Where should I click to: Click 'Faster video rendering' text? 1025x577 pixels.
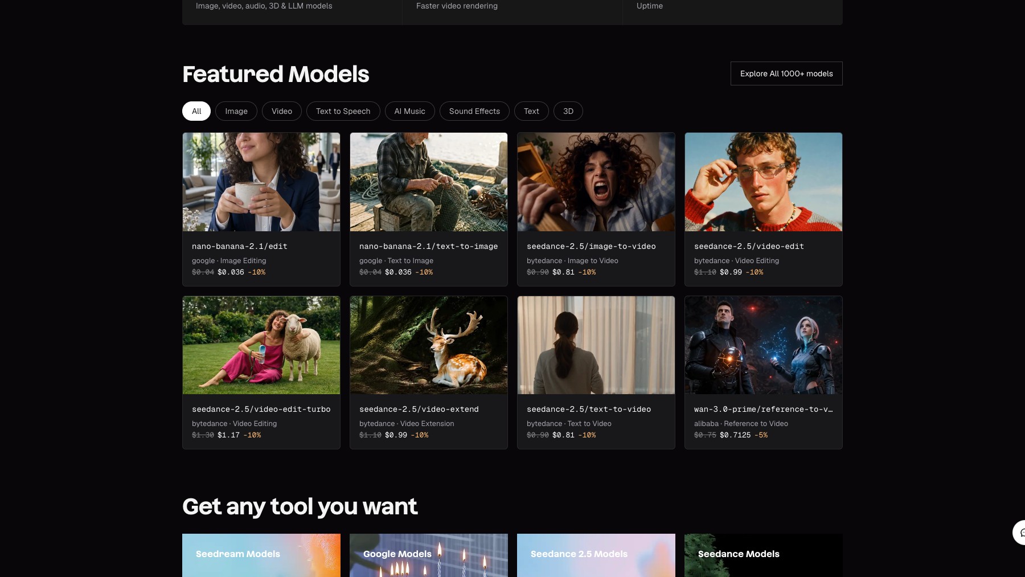tap(457, 6)
